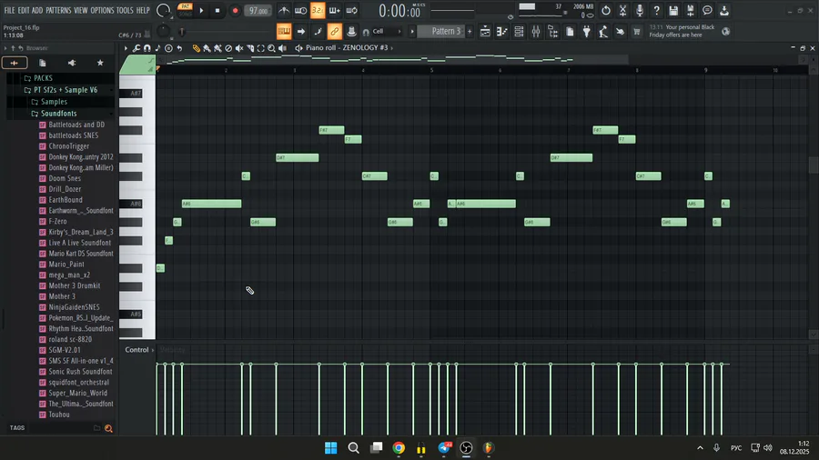Toggle the magnet snap in piano roll
Image resolution: width=819 pixels, height=460 pixels.
[x=147, y=48]
